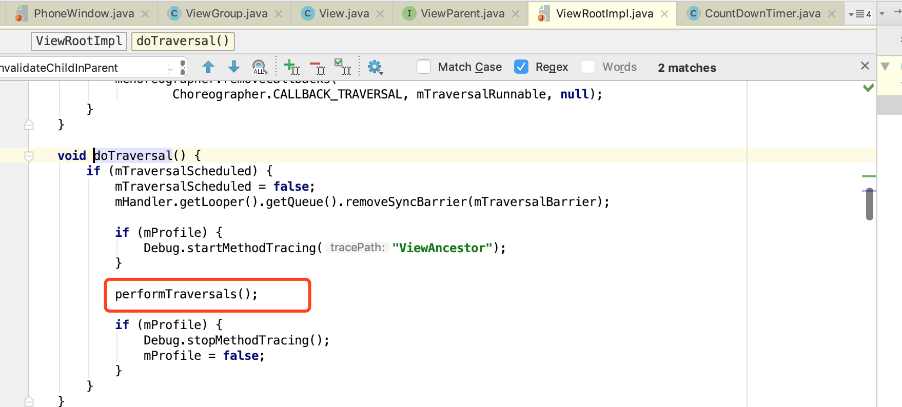
Task: Close the CountDownTimer.java tab
Action: (x=832, y=14)
